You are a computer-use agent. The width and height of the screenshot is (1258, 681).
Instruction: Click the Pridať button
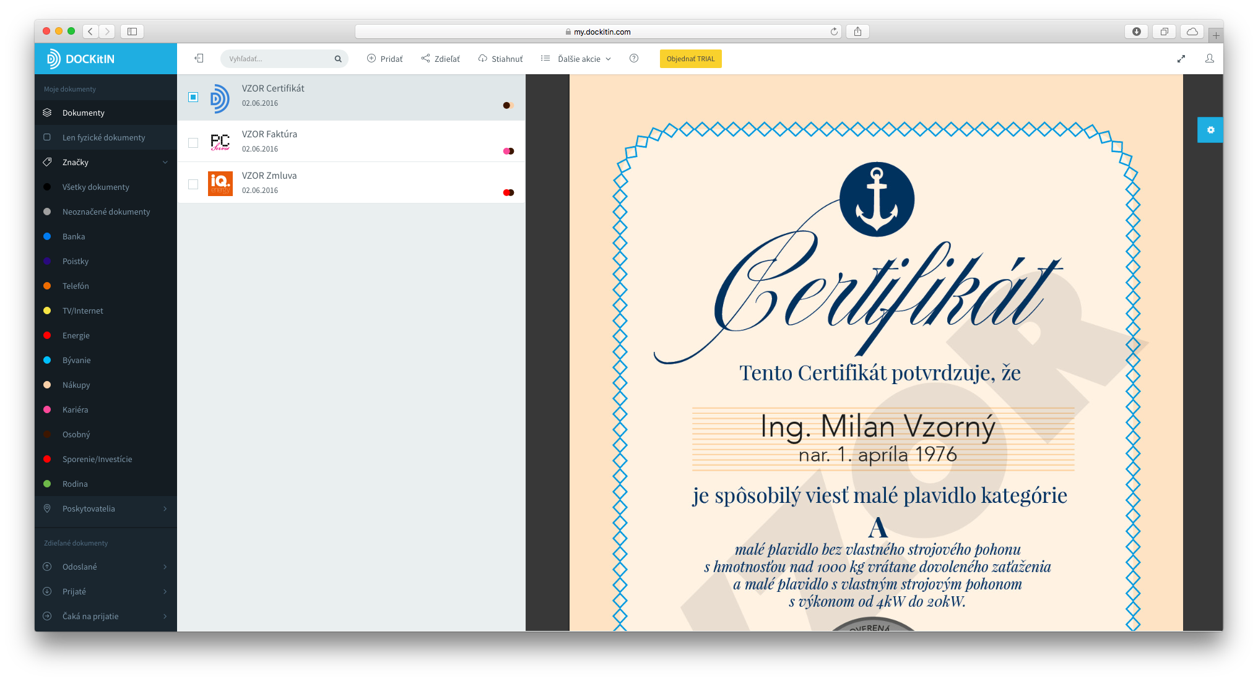point(384,59)
